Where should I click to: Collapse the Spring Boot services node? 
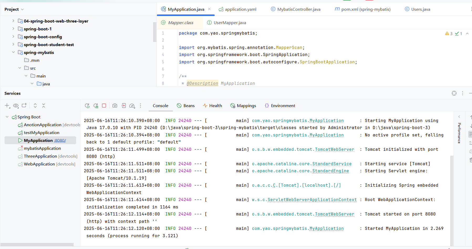tap(7, 117)
